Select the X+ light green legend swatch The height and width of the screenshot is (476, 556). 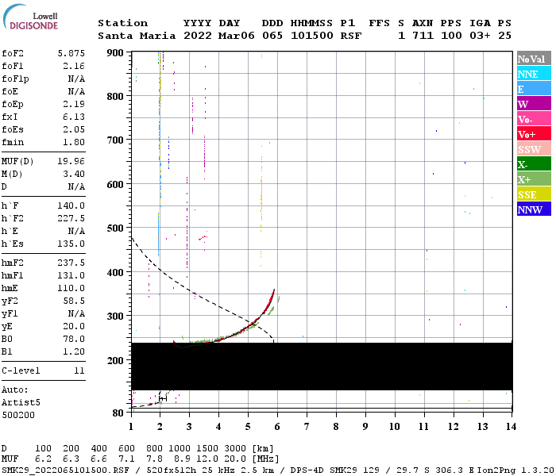[x=534, y=179]
